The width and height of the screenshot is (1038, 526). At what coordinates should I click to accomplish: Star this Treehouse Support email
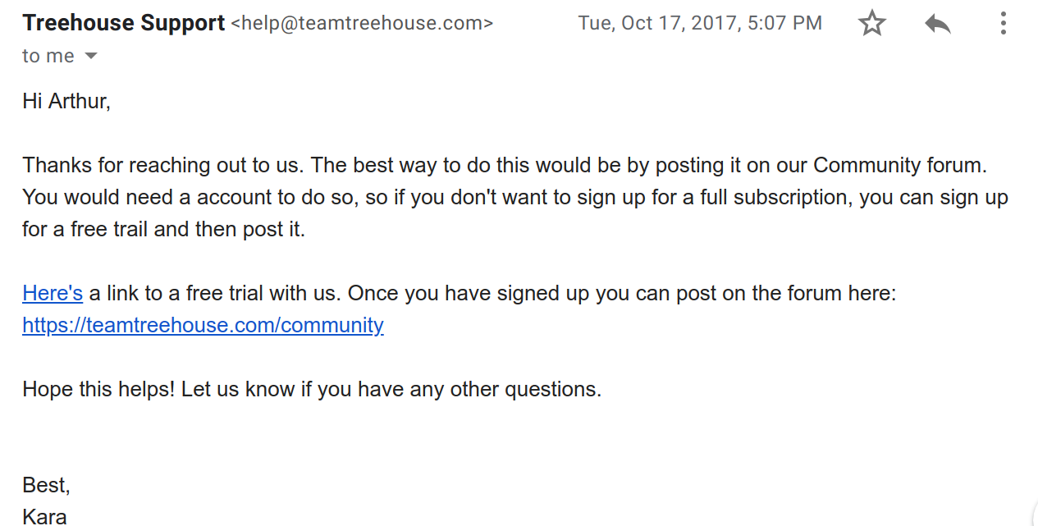[871, 24]
